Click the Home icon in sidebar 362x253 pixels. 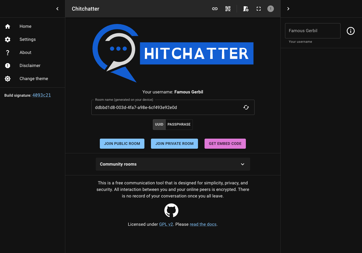pos(8,26)
